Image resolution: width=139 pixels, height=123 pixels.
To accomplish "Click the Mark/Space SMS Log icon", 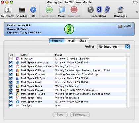I will (18, 94).
